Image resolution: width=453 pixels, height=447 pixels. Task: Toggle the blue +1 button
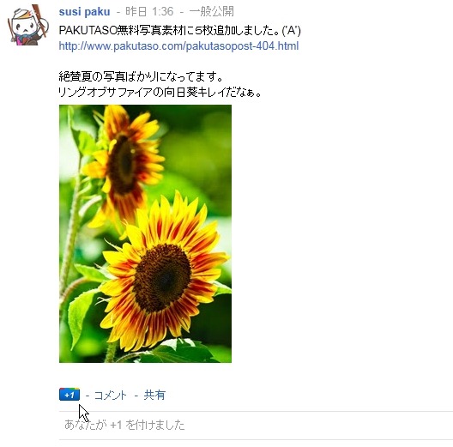click(x=69, y=395)
